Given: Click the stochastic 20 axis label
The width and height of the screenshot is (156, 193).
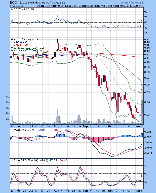Looking at the screenshot, I should tap(146, 181).
